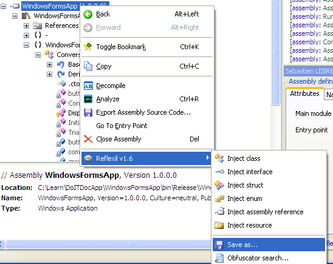Switch to the Attributes tab

(304, 93)
